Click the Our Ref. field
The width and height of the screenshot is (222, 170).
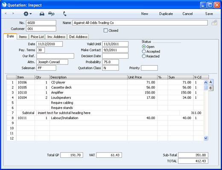pyautogui.click(x=55, y=56)
